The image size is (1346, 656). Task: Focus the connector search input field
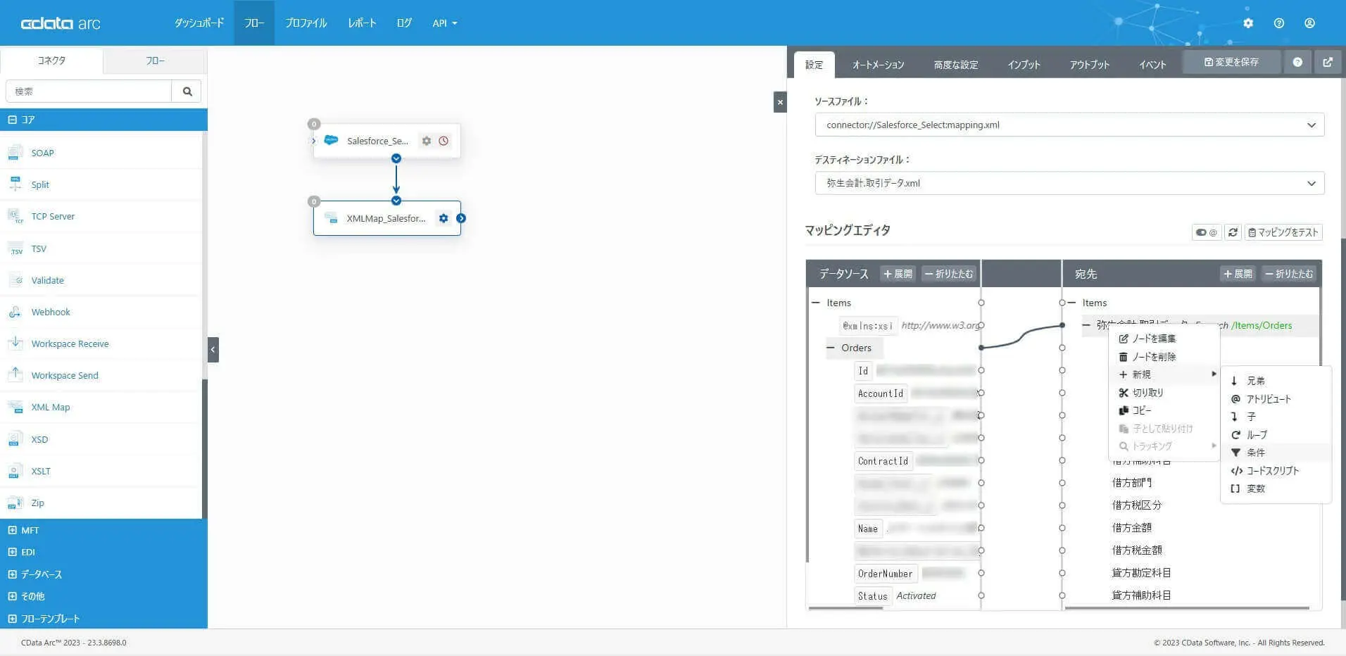tap(89, 92)
